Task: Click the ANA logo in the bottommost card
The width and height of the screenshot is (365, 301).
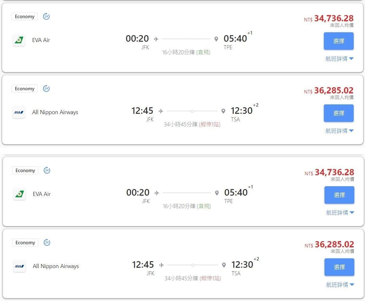Action: (x=19, y=266)
